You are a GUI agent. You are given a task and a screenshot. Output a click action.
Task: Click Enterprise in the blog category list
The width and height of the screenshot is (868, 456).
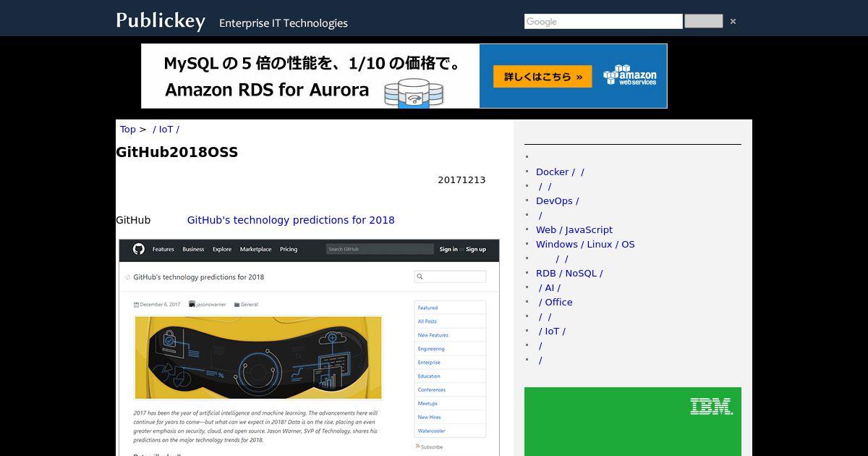point(429,363)
